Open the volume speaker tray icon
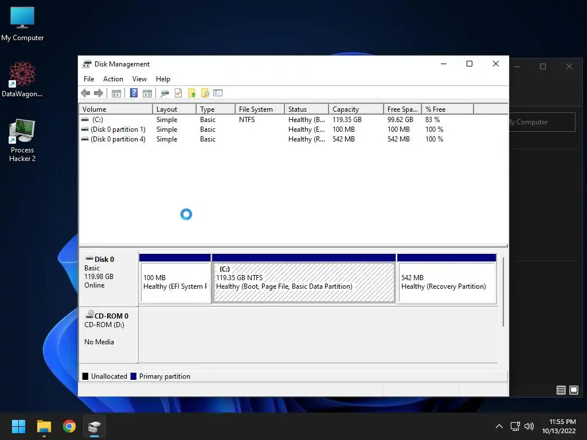The image size is (587, 440). point(529,426)
